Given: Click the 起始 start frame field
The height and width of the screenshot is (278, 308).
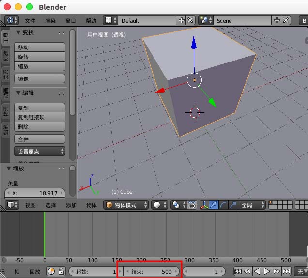Looking at the screenshot, I should (96, 272).
